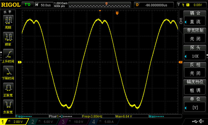
Task: Click the USB connection status icon
Action: [x=195, y=121]
